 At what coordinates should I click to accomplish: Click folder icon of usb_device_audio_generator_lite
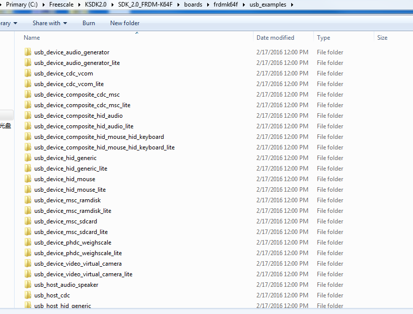[28, 62]
